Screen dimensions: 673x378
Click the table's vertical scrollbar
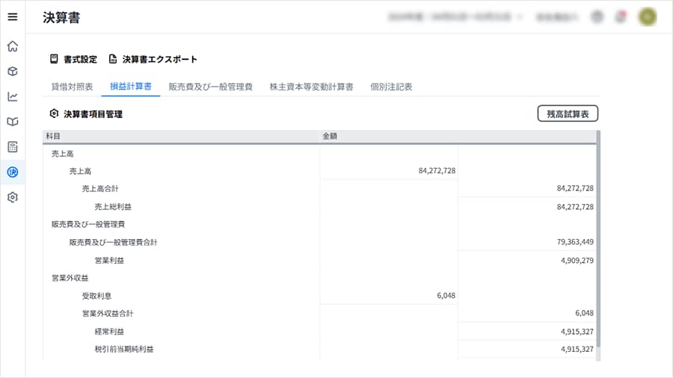point(597,247)
